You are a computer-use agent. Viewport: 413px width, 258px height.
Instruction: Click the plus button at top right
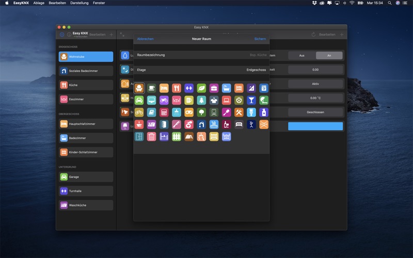coord(342,35)
